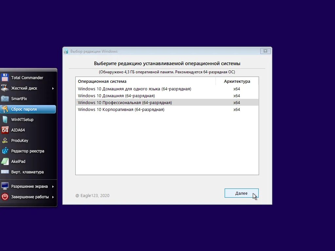Close the Выбор редакции Windows dialog
Screen dimensions: 335x251
tap(265, 51)
